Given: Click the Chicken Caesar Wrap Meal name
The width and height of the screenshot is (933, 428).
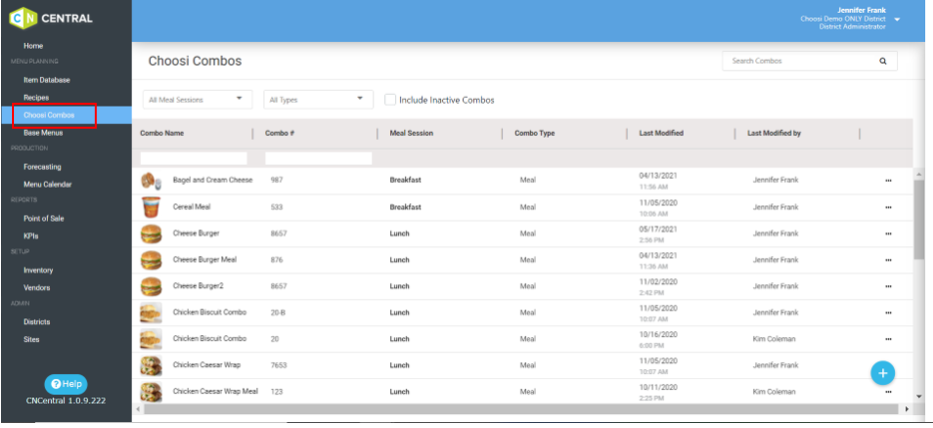Looking at the screenshot, I should point(216,392).
